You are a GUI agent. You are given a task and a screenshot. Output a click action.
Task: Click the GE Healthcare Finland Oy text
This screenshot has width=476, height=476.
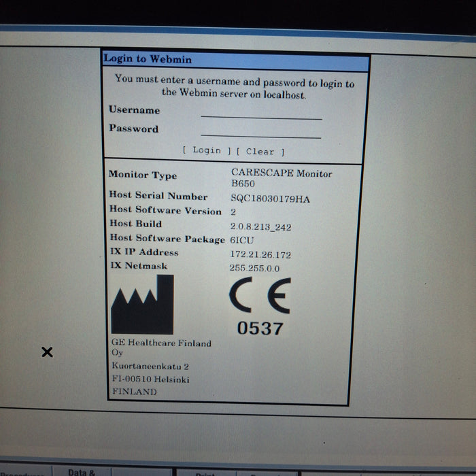click(x=161, y=347)
